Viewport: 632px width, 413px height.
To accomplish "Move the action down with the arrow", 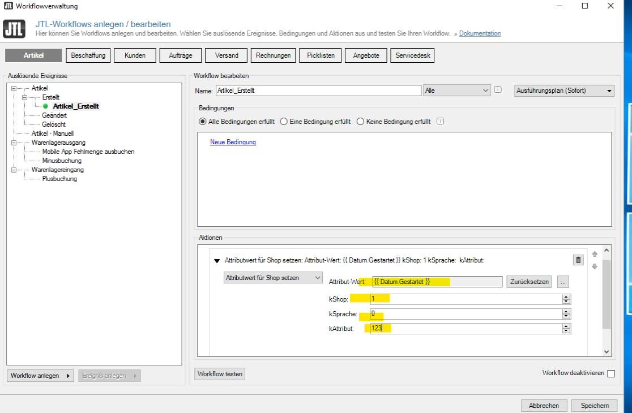I will point(595,266).
